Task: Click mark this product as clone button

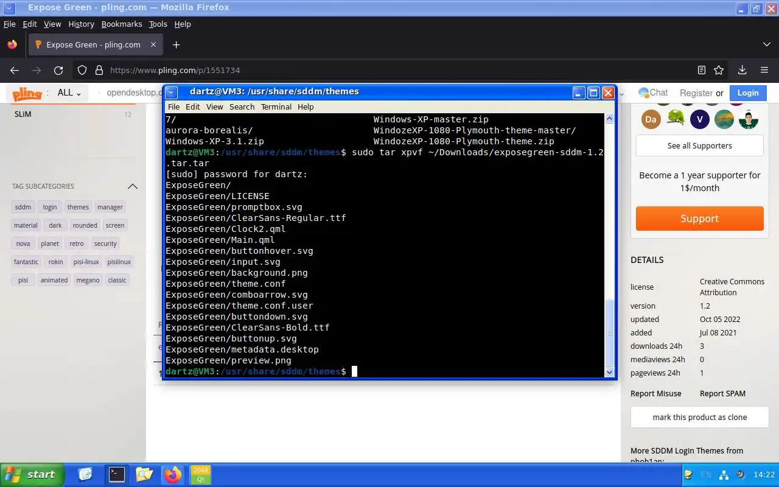Action: [700, 417]
